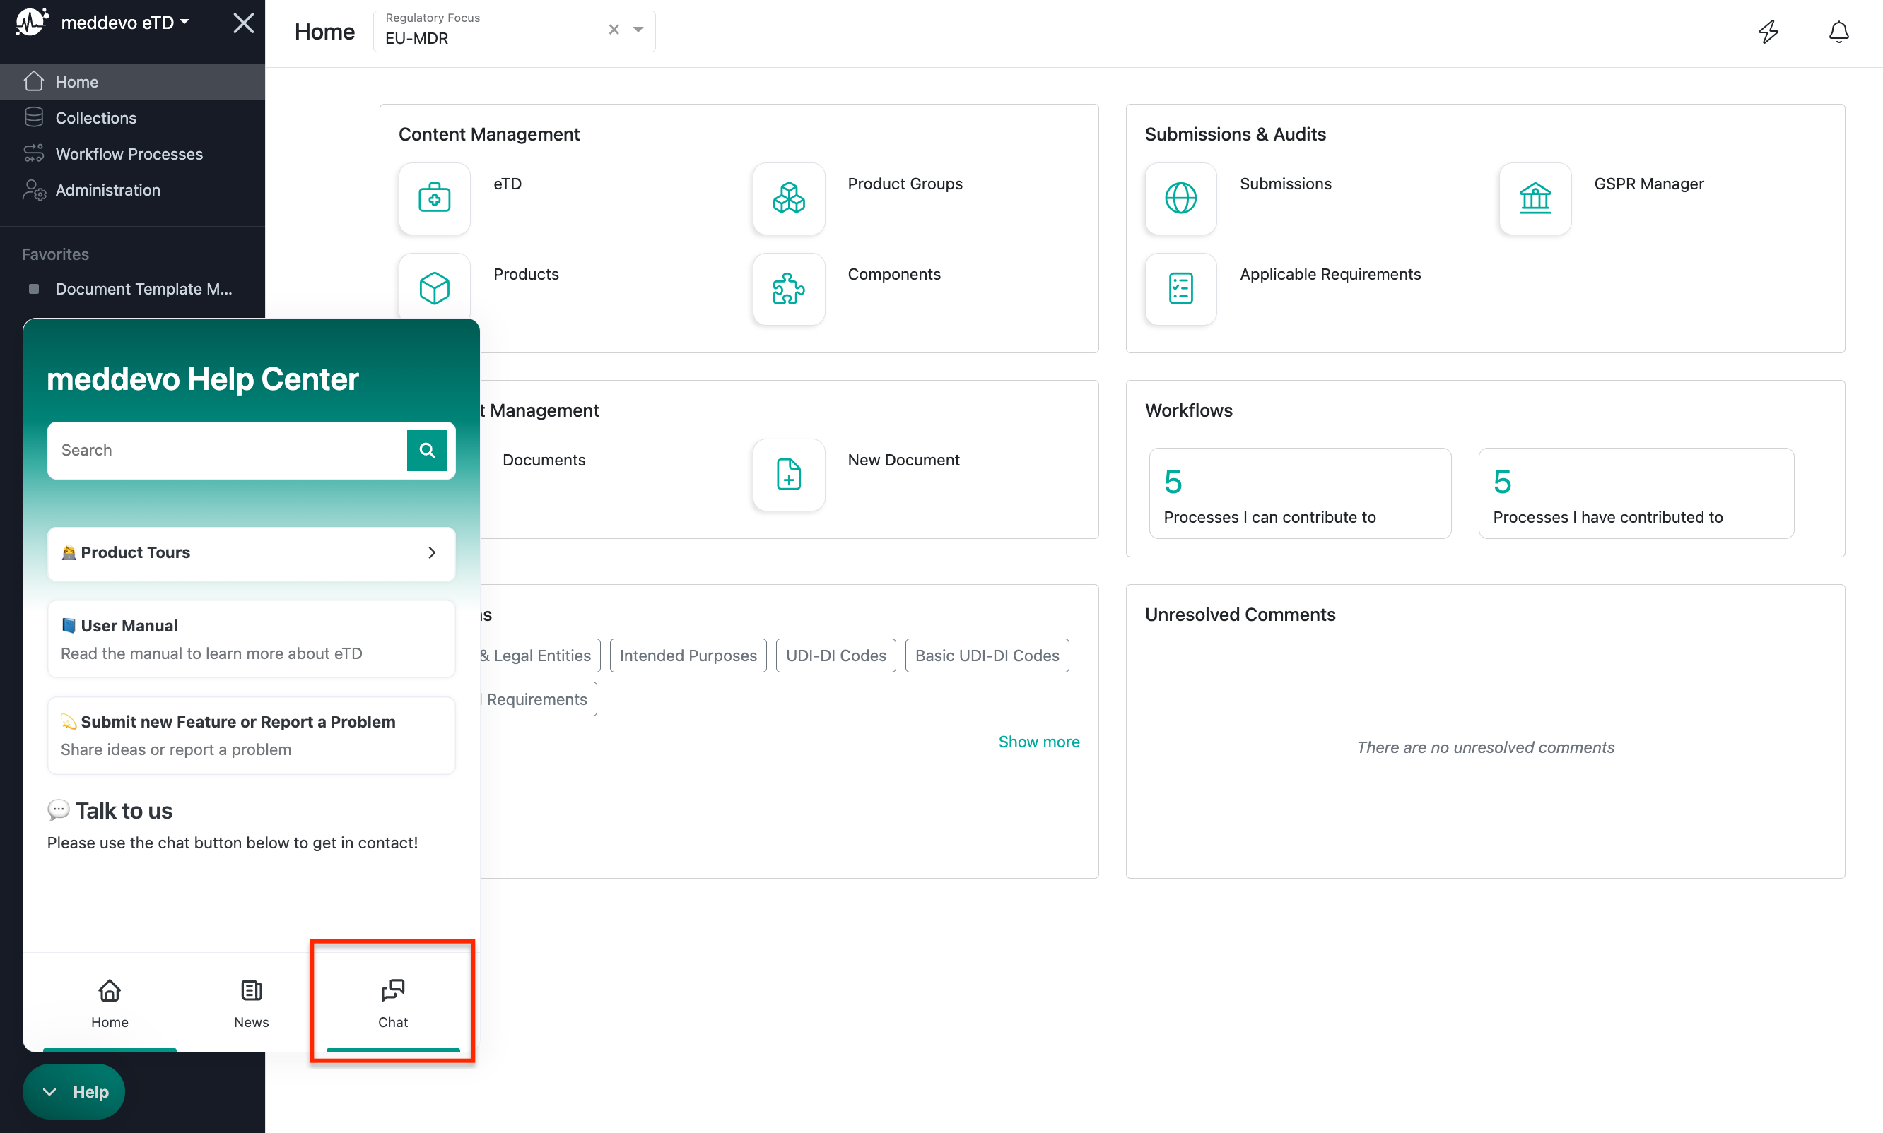Go to Home in the sidebar

pos(132,82)
